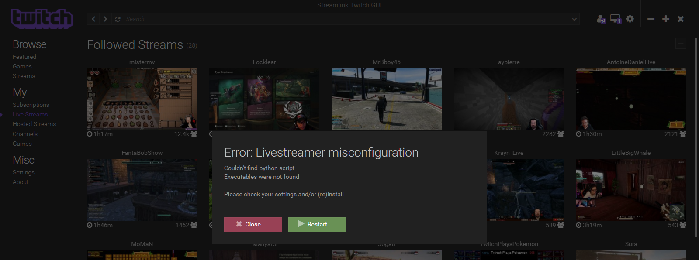
Task: Open the mistermv stream thumbnail
Action: point(142,99)
